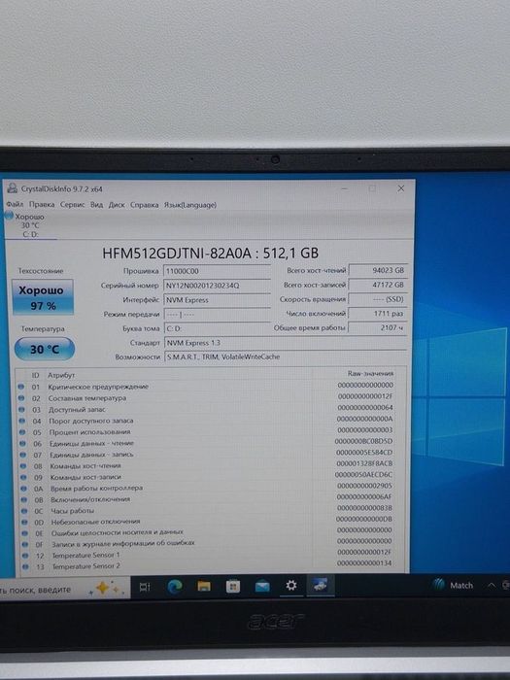Click the 30 °C temperature button
Image resolution: width=510 pixels, height=680 pixels.
point(45,349)
